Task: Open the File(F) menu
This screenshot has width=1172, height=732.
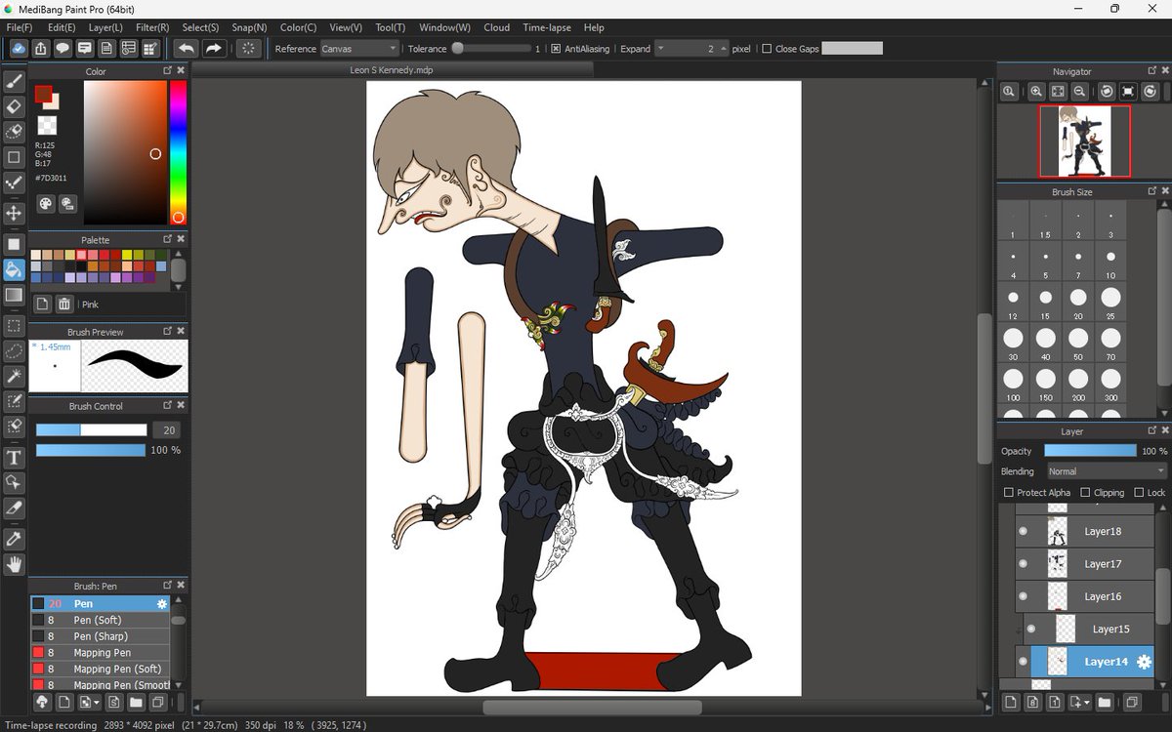Action: [x=20, y=27]
